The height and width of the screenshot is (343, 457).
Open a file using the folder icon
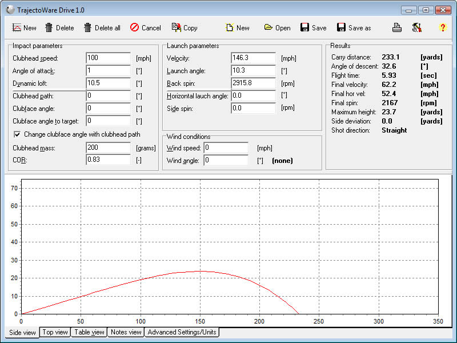coord(268,27)
